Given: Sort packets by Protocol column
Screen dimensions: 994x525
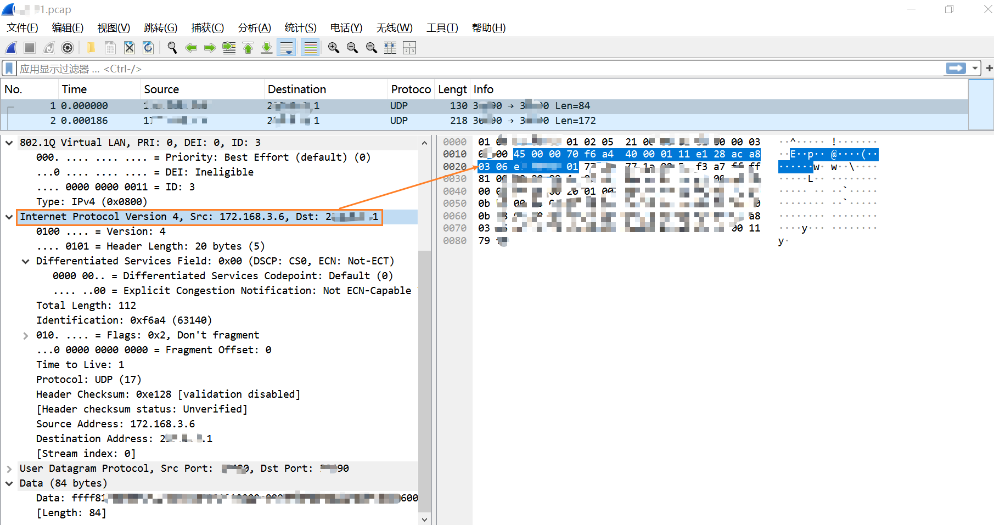Looking at the screenshot, I should point(411,89).
